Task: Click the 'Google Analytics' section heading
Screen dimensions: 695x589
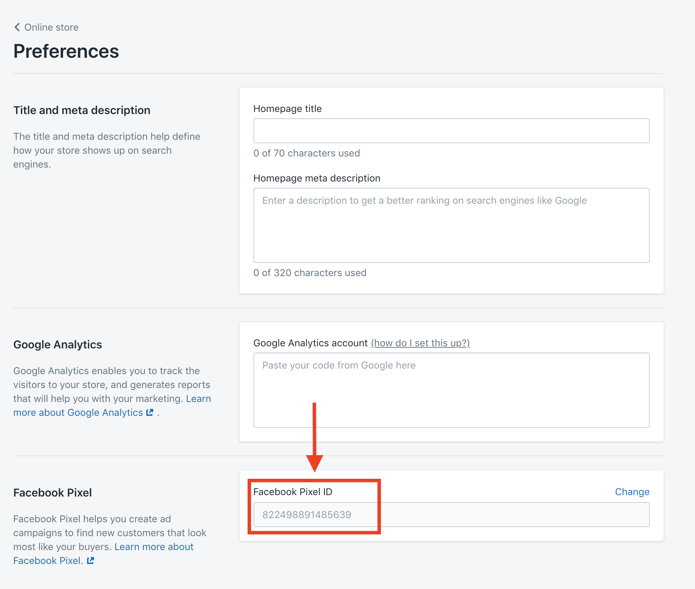Action: coord(57,345)
